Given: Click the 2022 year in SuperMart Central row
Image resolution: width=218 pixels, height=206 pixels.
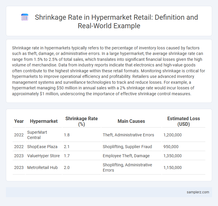Looking at the screenshot, I should coord(19,135).
